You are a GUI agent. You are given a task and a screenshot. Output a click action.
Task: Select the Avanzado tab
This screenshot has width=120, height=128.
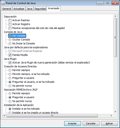(54, 8)
